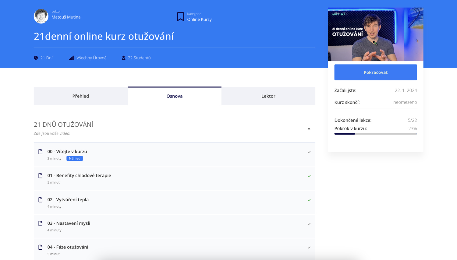
Task: Click the document icon for 04 - Fáze otužování
Action: tap(41, 247)
